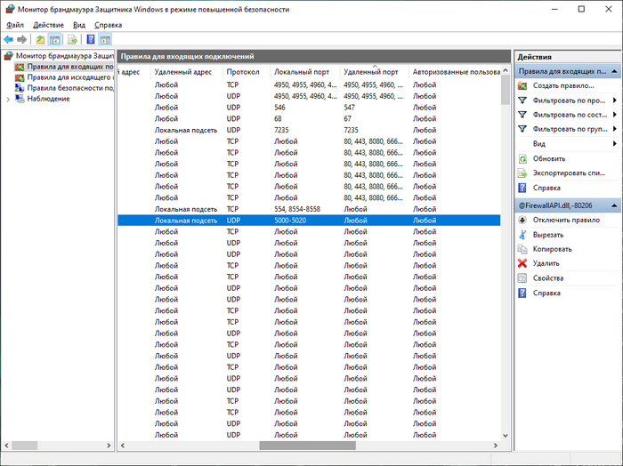Click the Export list icon in Actions
This screenshot has height=466, width=623.
click(x=522, y=173)
